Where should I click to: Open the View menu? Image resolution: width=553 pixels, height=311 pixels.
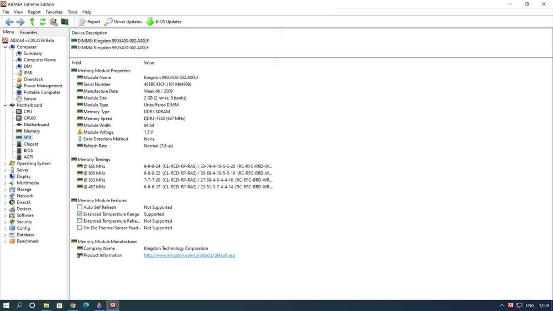point(18,12)
